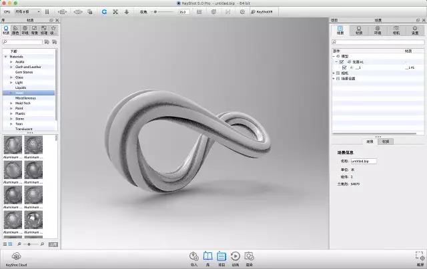Image resolution: width=427 pixels, height=269 pixels.
Task: Open KeyShotXR from the toolbar
Action: 262,12
